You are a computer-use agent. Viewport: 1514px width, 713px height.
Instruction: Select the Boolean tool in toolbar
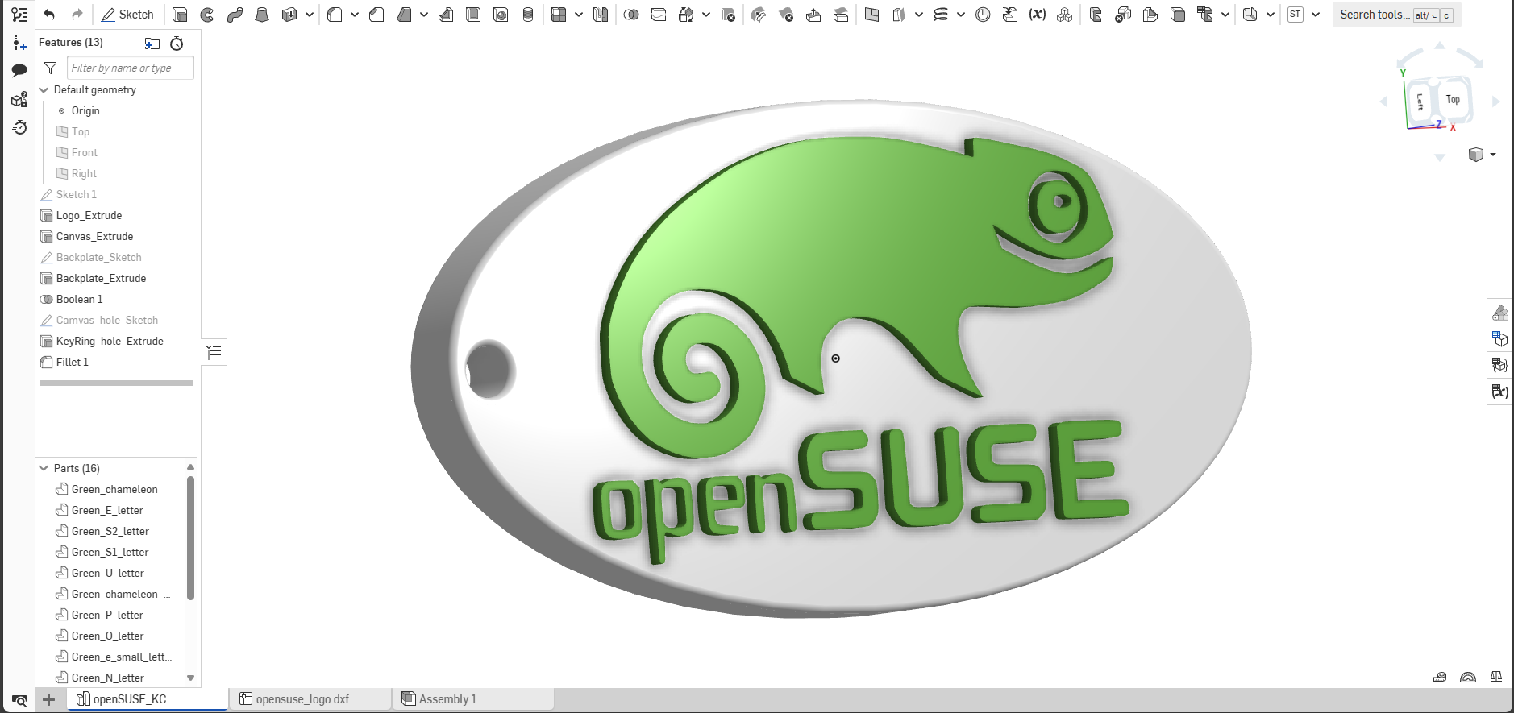pyautogui.click(x=631, y=15)
